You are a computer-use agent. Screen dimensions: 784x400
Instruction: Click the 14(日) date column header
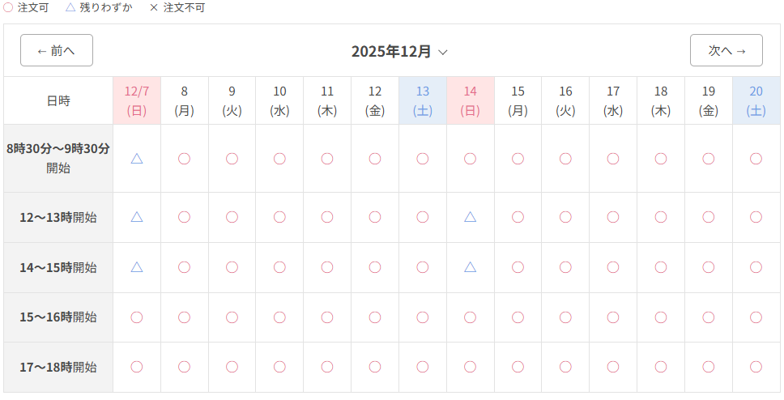pos(471,100)
